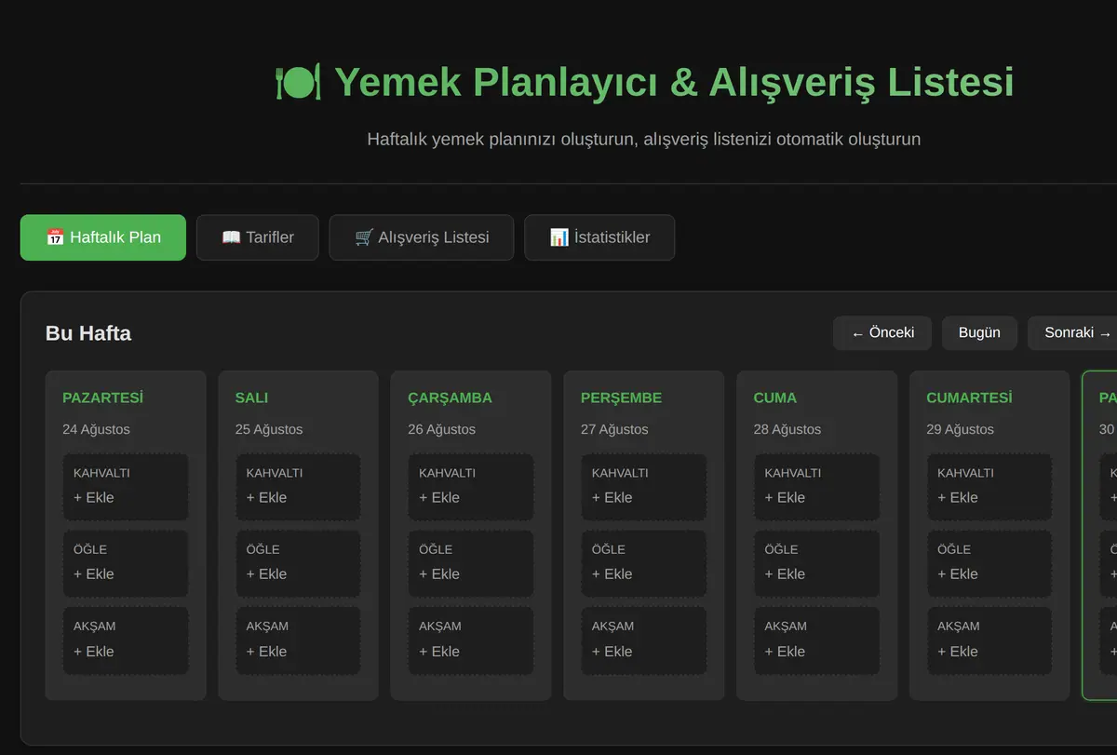The height and width of the screenshot is (755, 1117).
Task: Add lunch (Öğle) for Pazartesi
Action: [x=126, y=564]
